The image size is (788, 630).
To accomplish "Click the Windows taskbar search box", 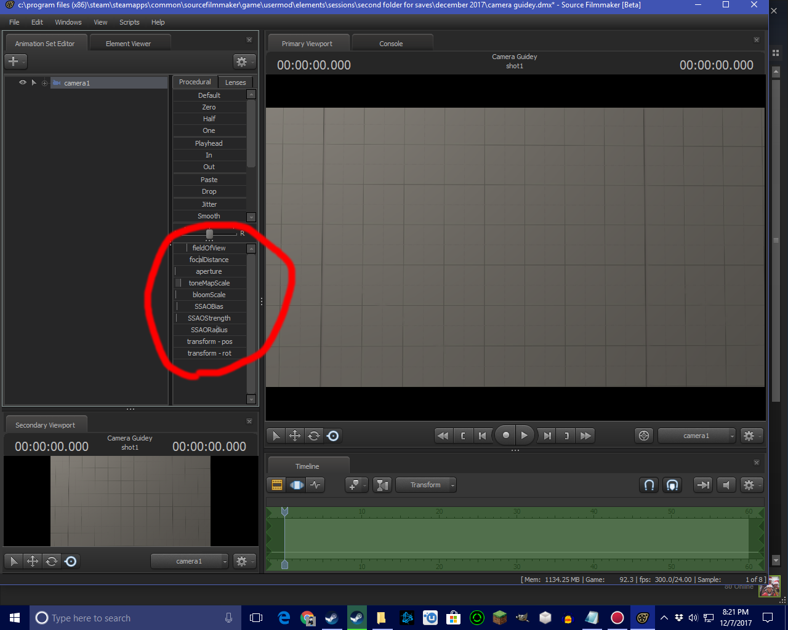I will point(134,618).
